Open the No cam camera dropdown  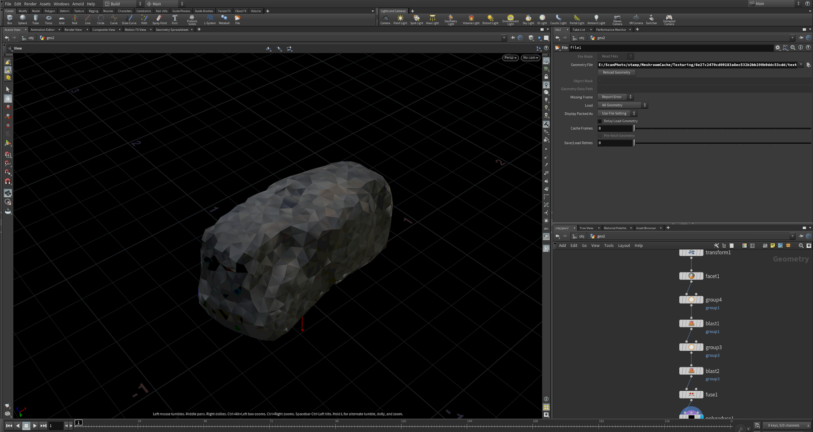(x=530, y=58)
